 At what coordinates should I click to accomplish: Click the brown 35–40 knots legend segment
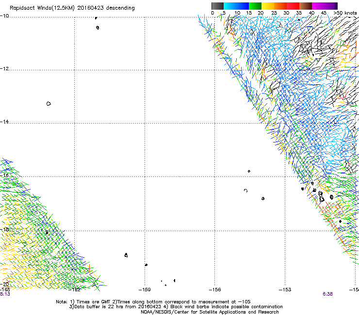click(x=306, y=6)
